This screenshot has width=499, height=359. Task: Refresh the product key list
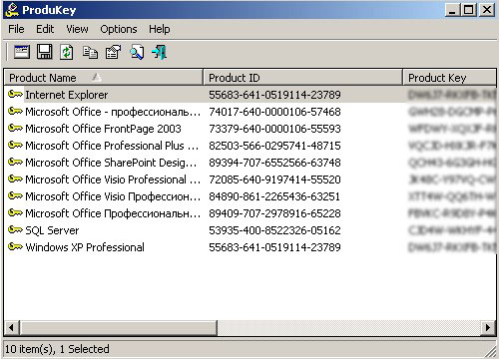pos(67,52)
